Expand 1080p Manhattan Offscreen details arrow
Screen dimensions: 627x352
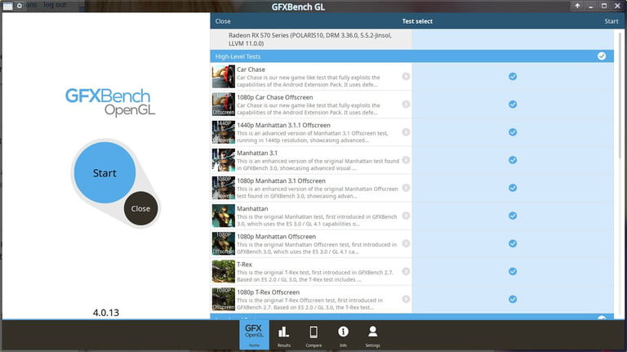[406, 243]
